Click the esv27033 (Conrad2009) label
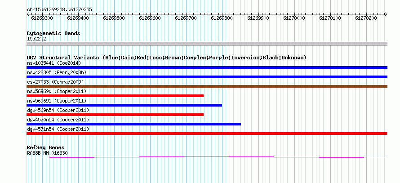The height and width of the screenshot is (183, 400). tap(55, 82)
